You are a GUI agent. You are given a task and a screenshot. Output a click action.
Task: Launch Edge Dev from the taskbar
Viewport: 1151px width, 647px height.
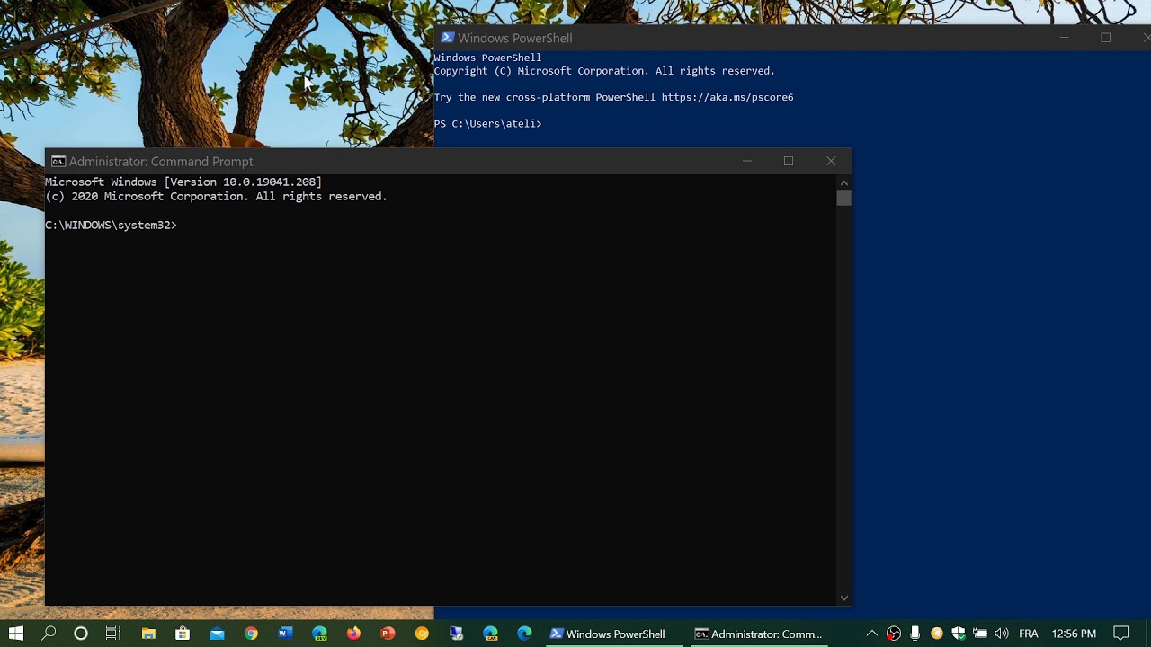(319, 634)
